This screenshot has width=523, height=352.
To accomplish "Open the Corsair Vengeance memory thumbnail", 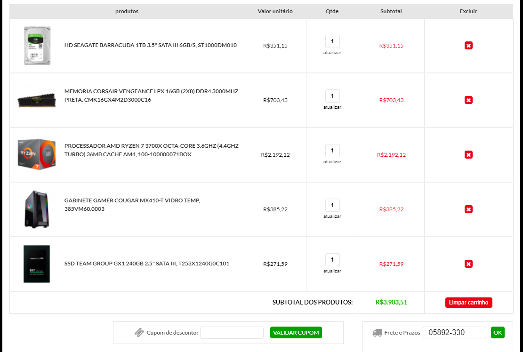I will click(37, 100).
